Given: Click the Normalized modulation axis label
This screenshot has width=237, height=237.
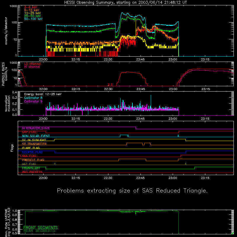Looking at the screenshot, I should click(x=7, y=103).
